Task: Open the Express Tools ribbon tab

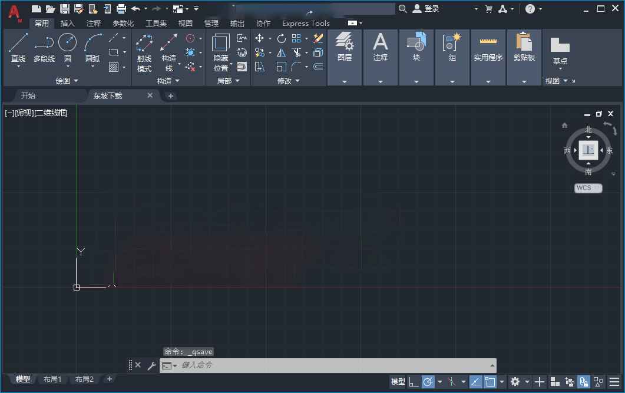Action: [x=306, y=23]
